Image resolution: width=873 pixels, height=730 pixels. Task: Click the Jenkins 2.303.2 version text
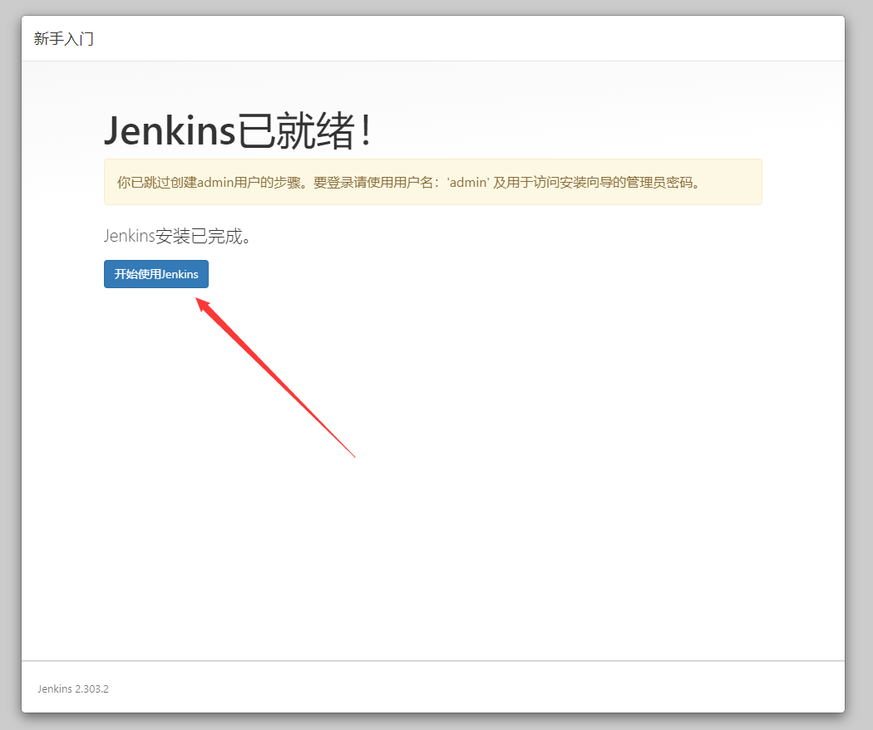[x=73, y=688]
